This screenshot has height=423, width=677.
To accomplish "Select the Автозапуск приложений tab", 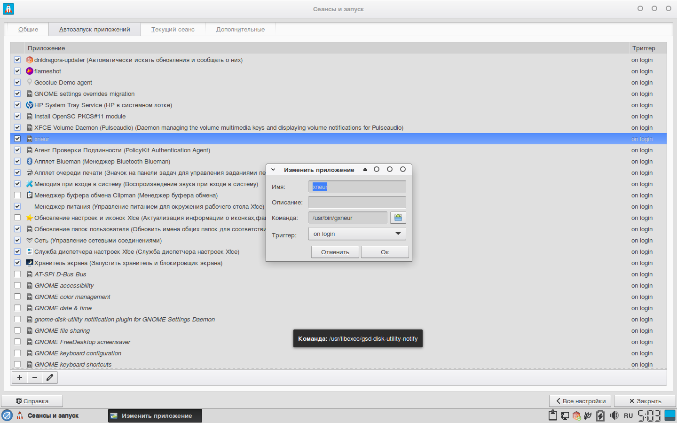I will click(x=94, y=29).
